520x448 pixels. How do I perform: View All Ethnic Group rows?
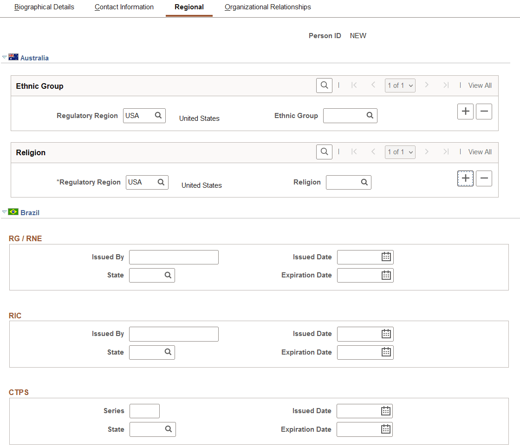pyautogui.click(x=480, y=86)
